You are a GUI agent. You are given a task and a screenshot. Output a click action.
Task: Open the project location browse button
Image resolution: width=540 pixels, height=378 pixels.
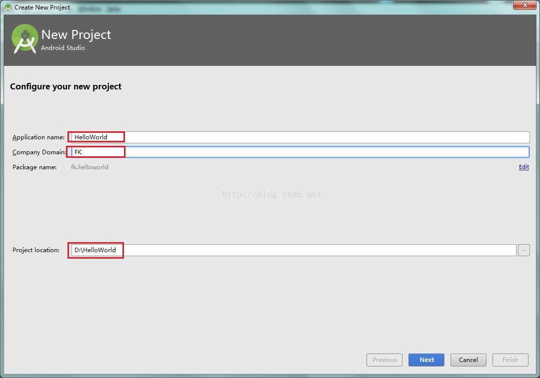click(x=524, y=250)
